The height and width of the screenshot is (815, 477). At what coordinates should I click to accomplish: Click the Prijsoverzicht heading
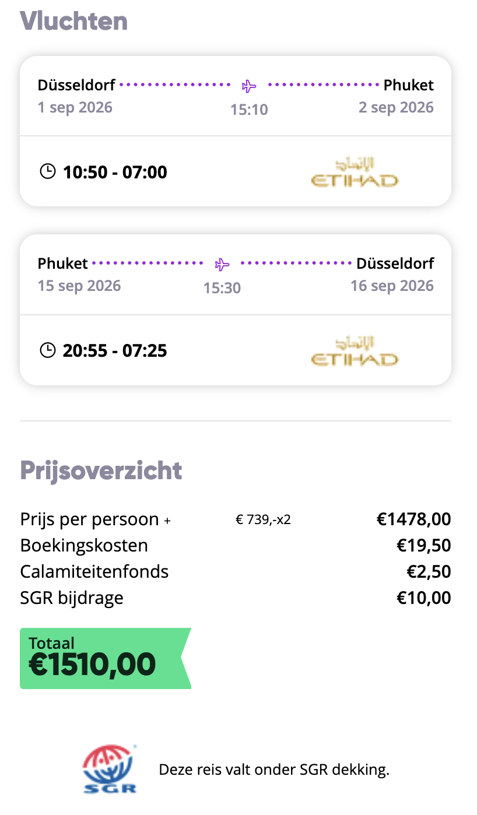(101, 470)
